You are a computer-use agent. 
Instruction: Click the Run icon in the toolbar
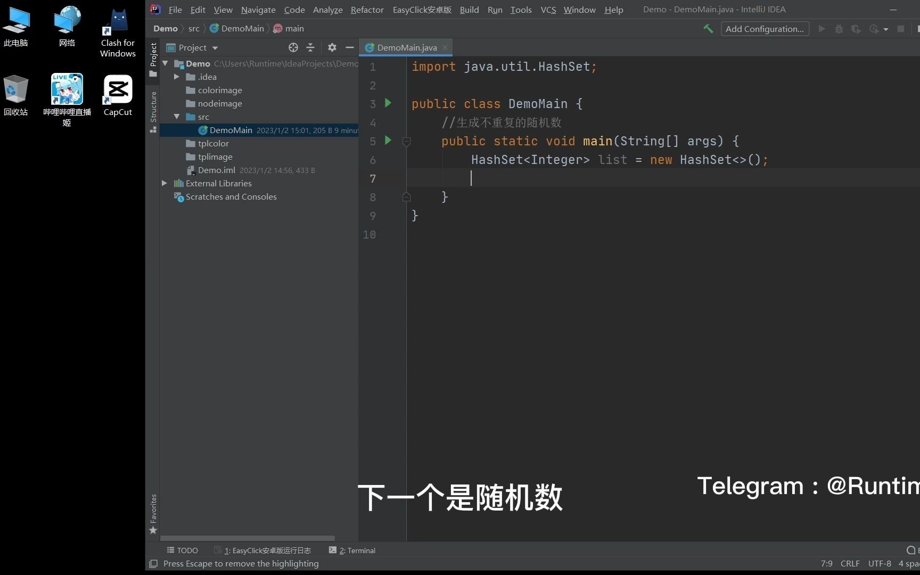pyautogui.click(x=822, y=28)
